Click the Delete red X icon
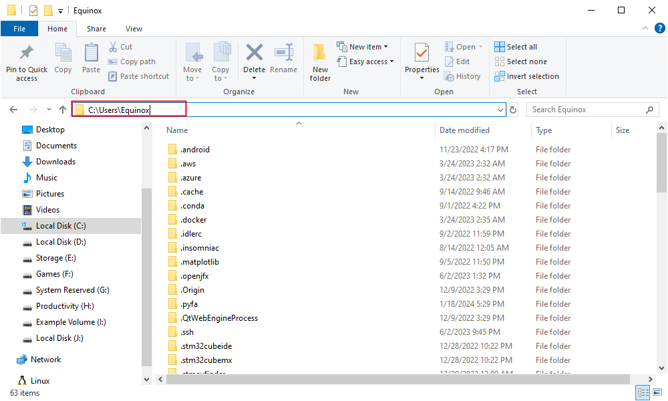The height and width of the screenshot is (401, 668). [255, 53]
